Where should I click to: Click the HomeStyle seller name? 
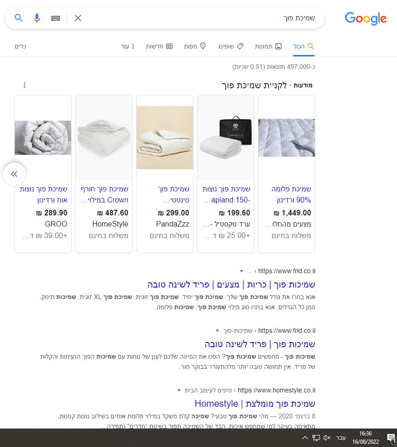point(110,224)
